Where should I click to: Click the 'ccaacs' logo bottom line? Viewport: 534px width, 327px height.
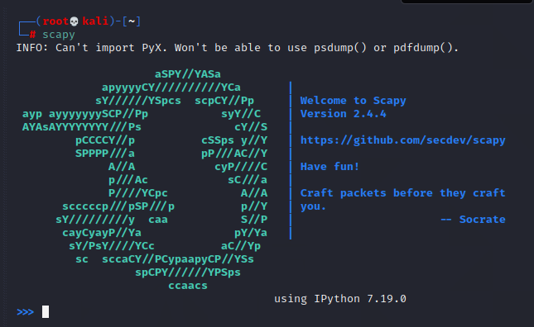tap(188, 286)
